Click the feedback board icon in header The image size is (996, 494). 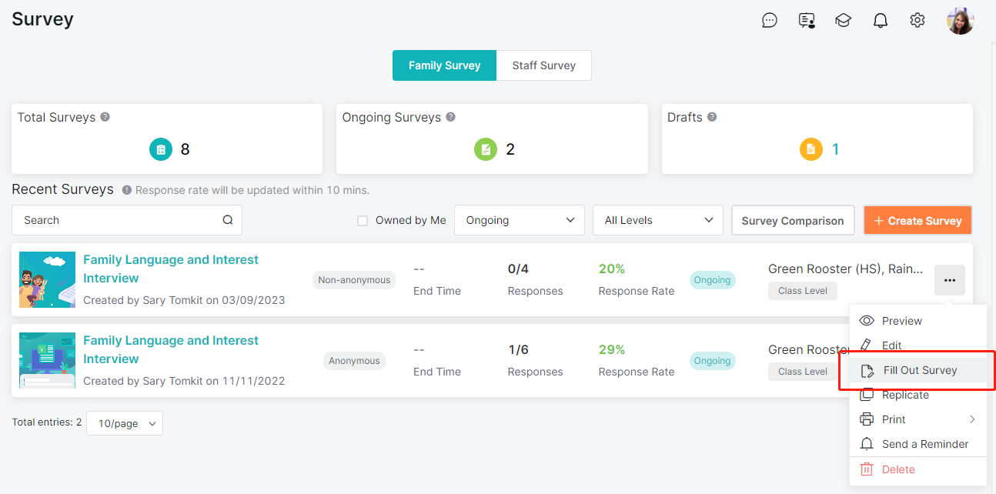pyautogui.click(x=807, y=21)
